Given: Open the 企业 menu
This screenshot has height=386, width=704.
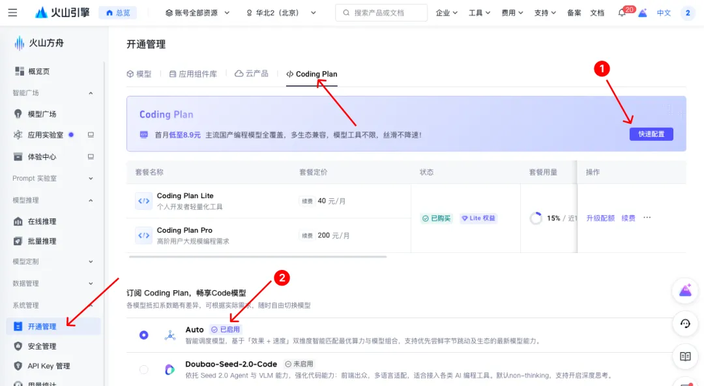Looking at the screenshot, I should pyautogui.click(x=447, y=12).
